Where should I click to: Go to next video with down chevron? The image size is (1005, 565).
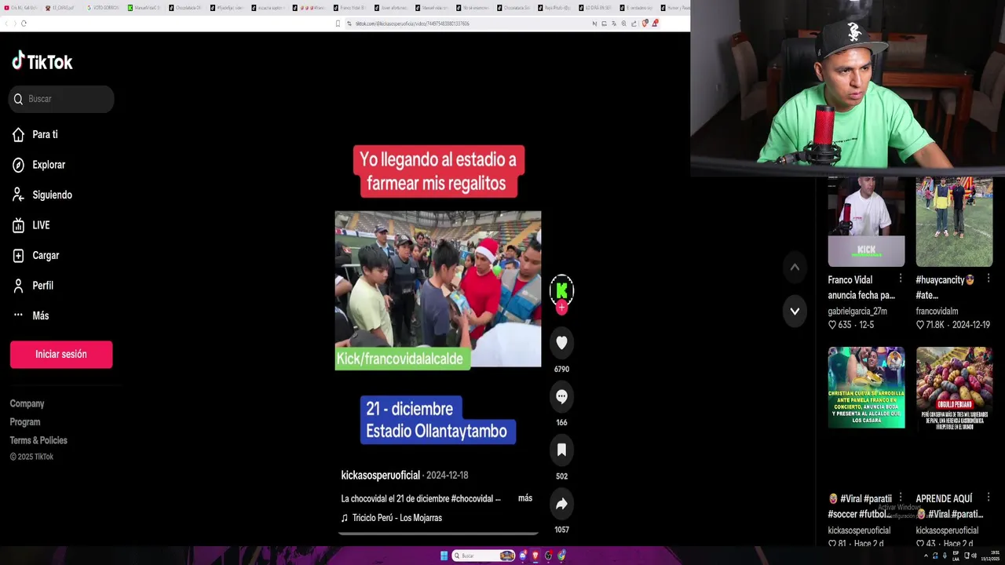tap(795, 312)
